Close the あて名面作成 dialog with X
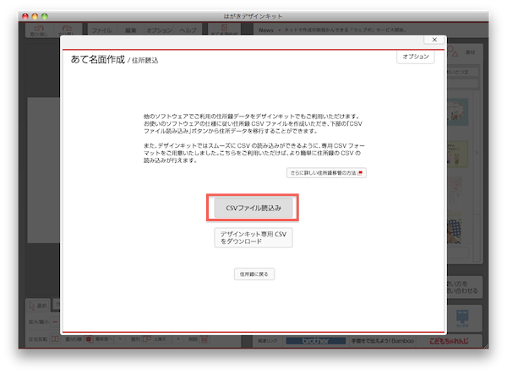Viewport: 507px width, 374px height. [434, 40]
